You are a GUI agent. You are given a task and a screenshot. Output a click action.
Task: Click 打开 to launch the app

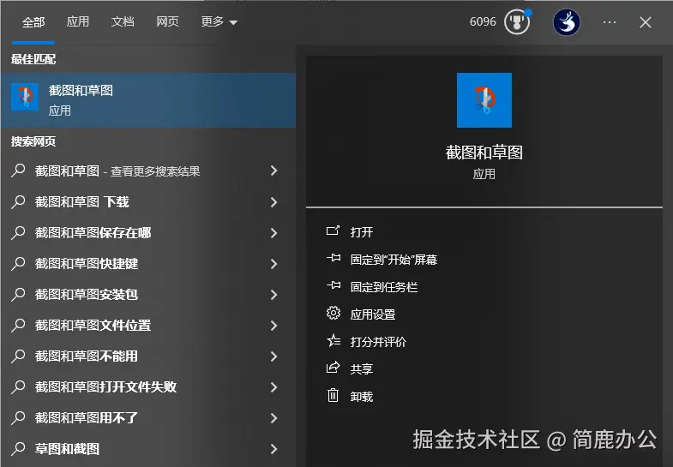(362, 232)
